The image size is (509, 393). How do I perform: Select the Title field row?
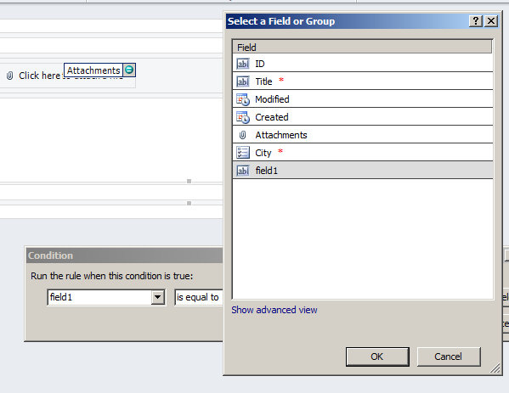pyautogui.click(x=363, y=81)
